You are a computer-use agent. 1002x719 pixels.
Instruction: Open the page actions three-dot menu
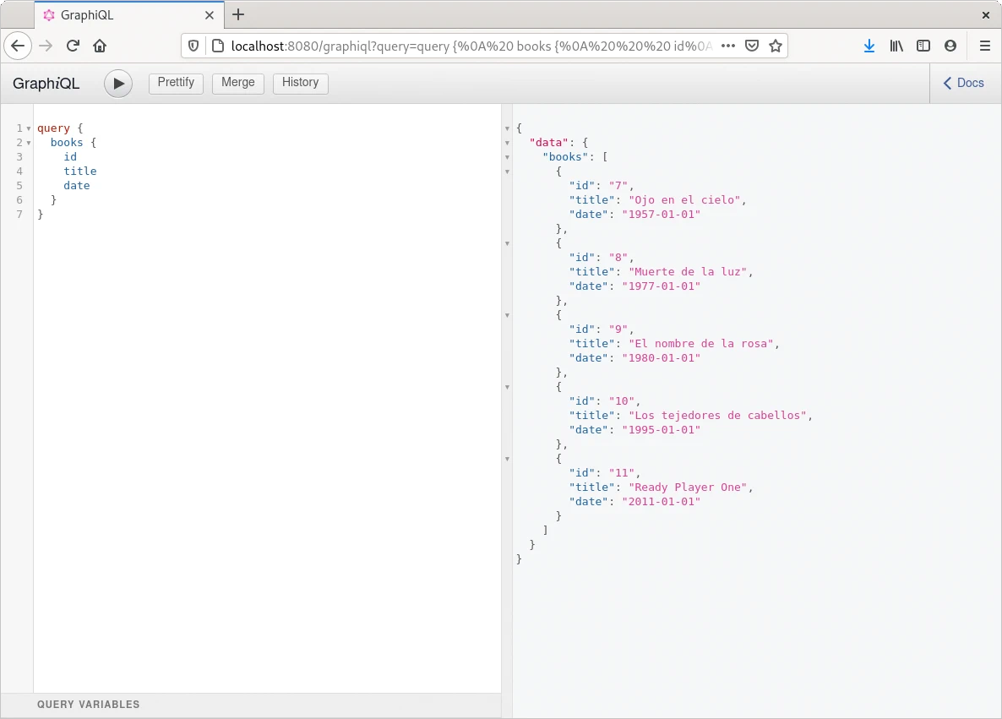(727, 46)
